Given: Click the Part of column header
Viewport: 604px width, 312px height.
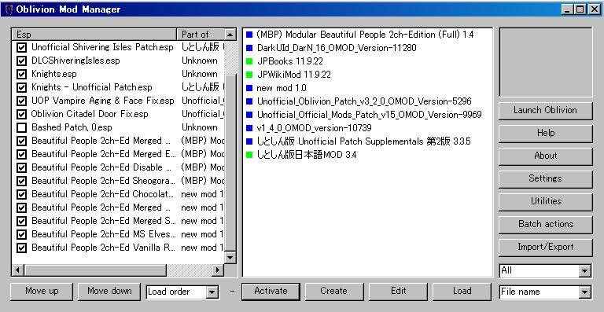Looking at the screenshot, I should 201,35.
